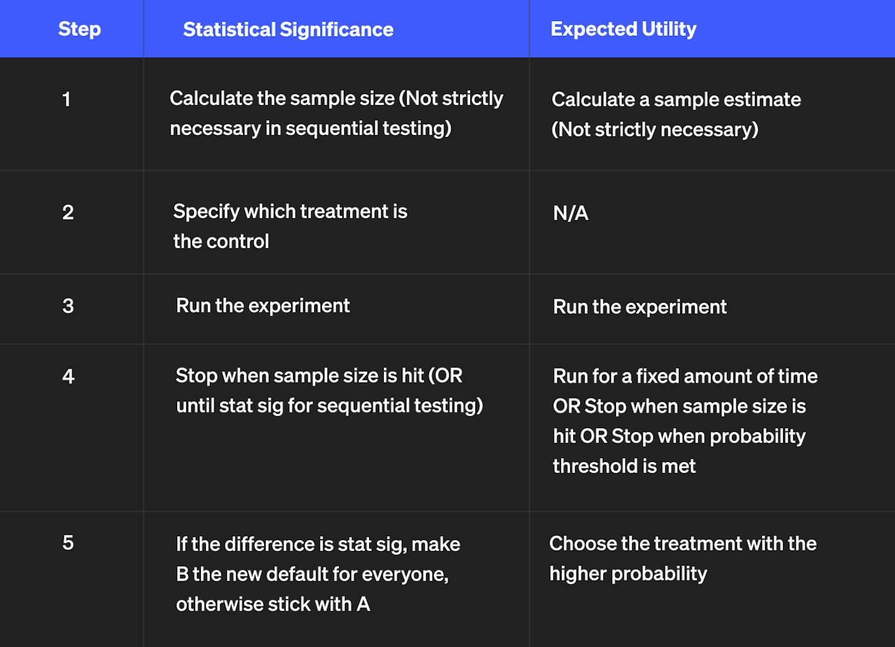
Task: Click the "Expected Utility" column header
Action: pos(623,29)
